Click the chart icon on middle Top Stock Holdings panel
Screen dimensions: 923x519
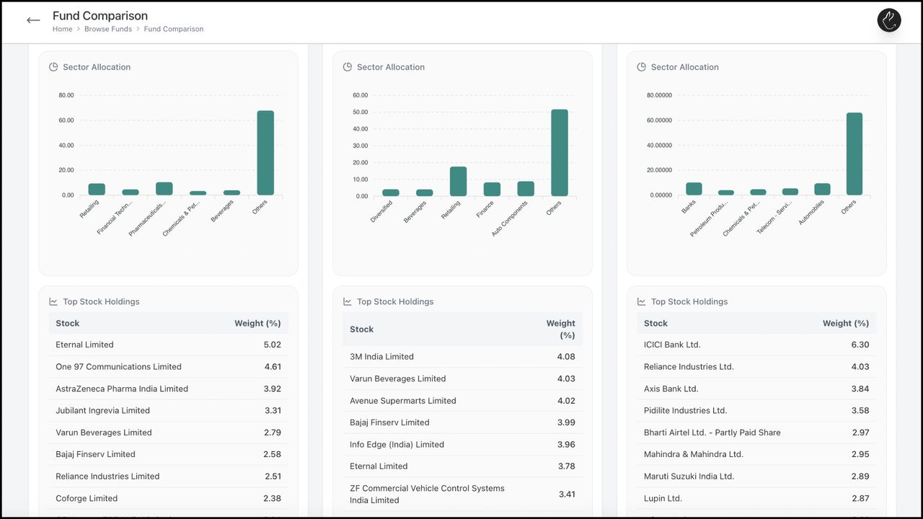pos(347,301)
